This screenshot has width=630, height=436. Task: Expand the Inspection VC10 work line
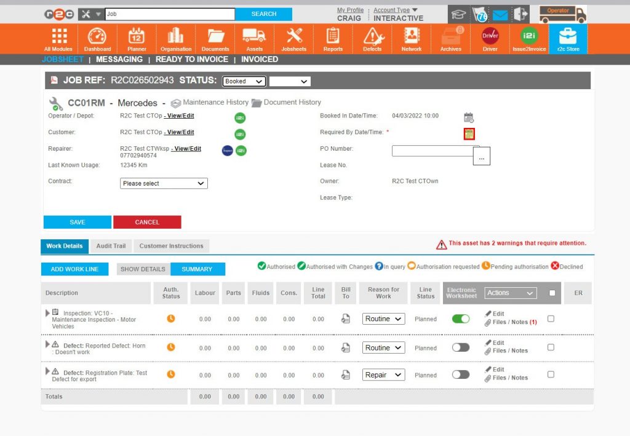(47, 312)
